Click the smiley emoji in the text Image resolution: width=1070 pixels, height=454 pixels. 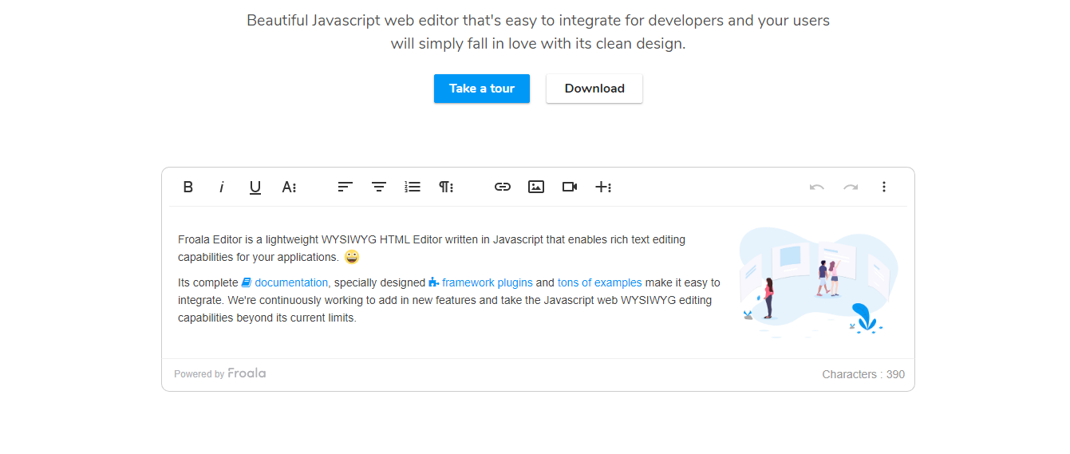coord(352,257)
